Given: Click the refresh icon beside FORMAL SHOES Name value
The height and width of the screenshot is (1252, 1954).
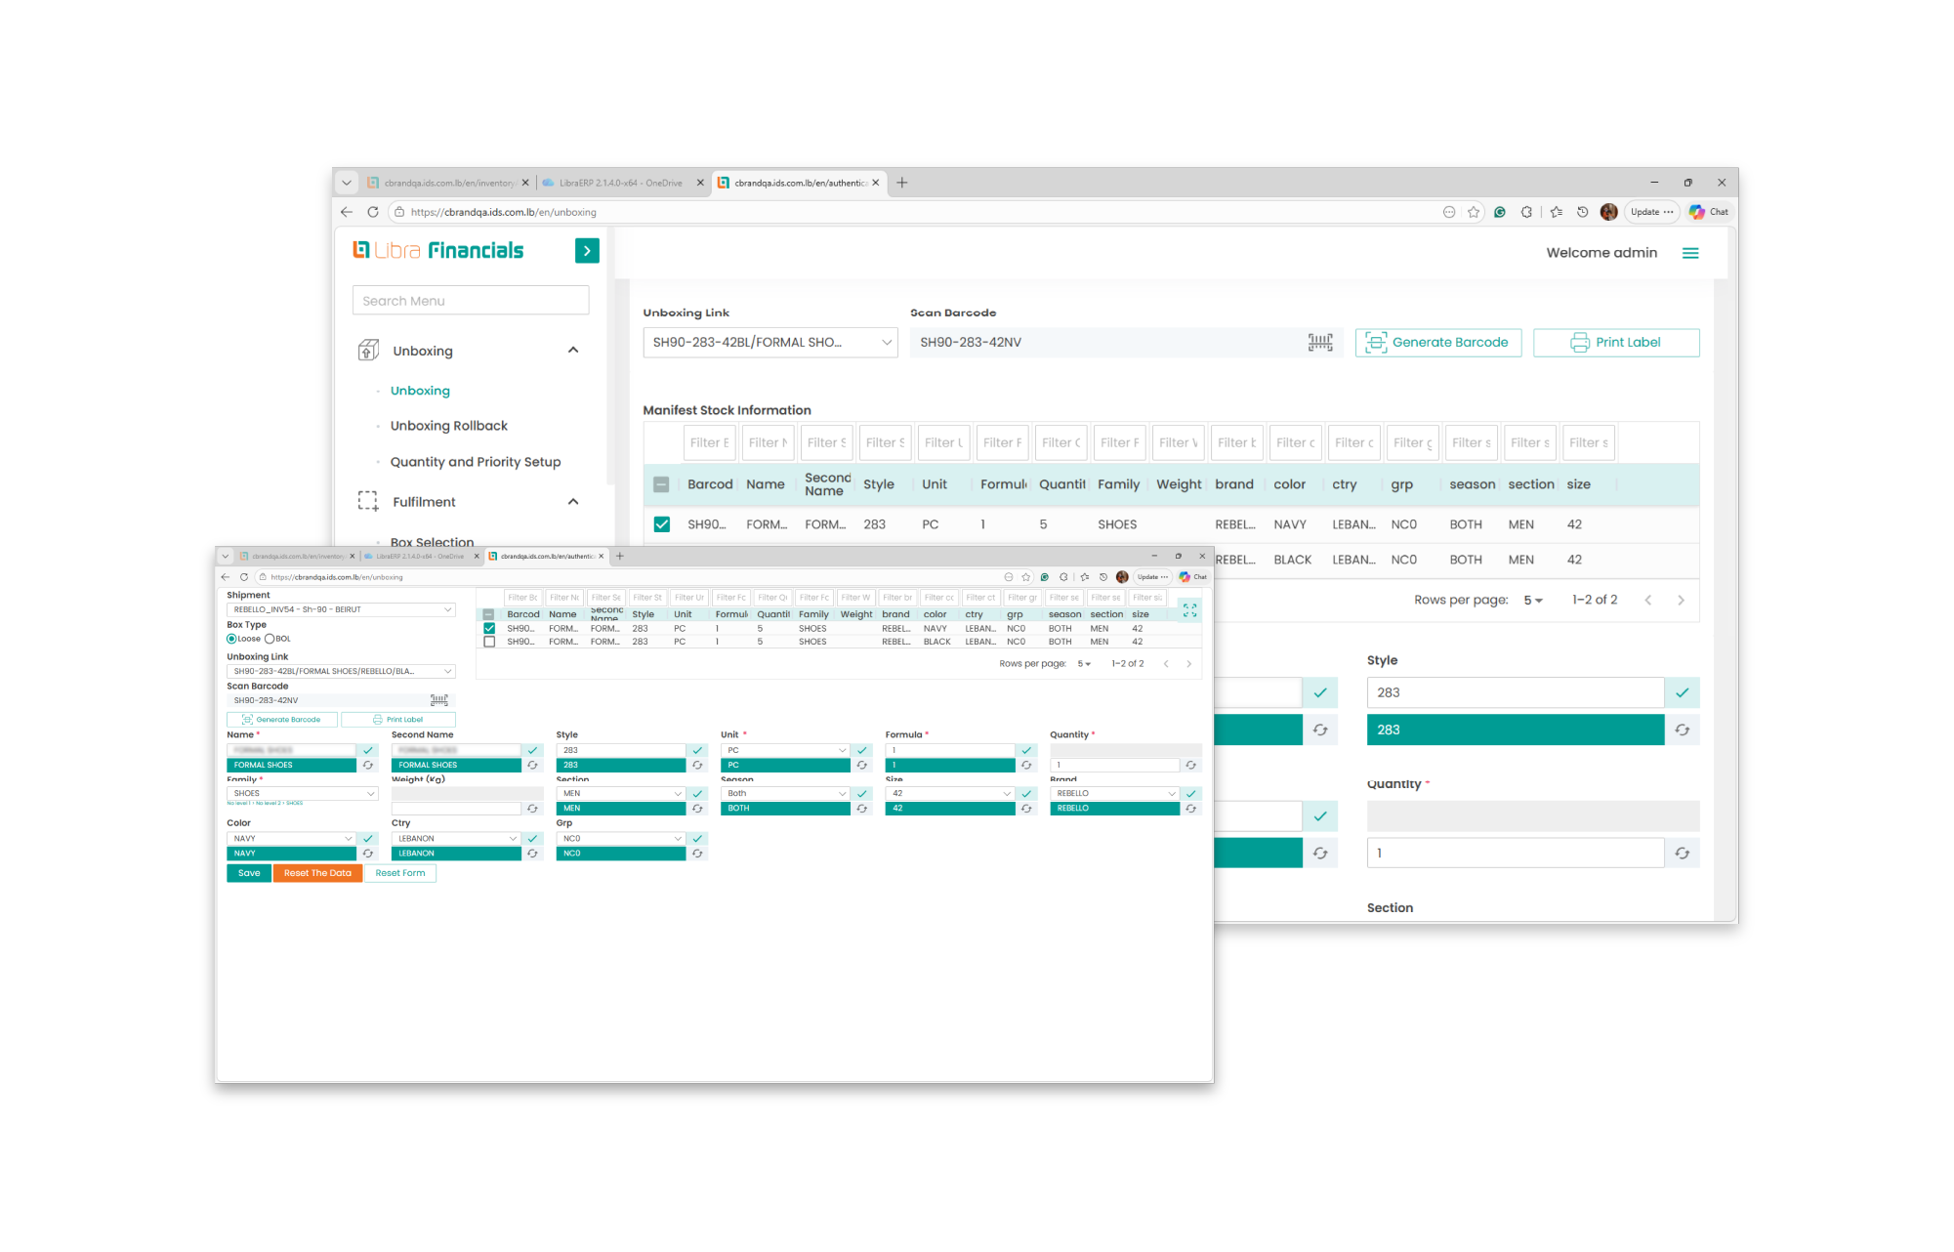Looking at the screenshot, I should (368, 765).
